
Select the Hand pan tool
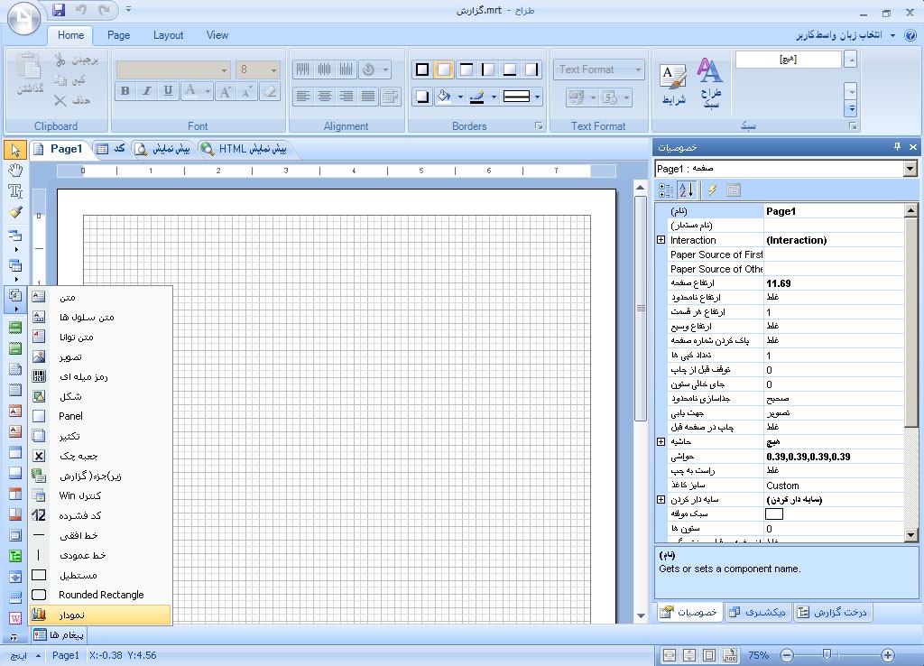[x=15, y=171]
